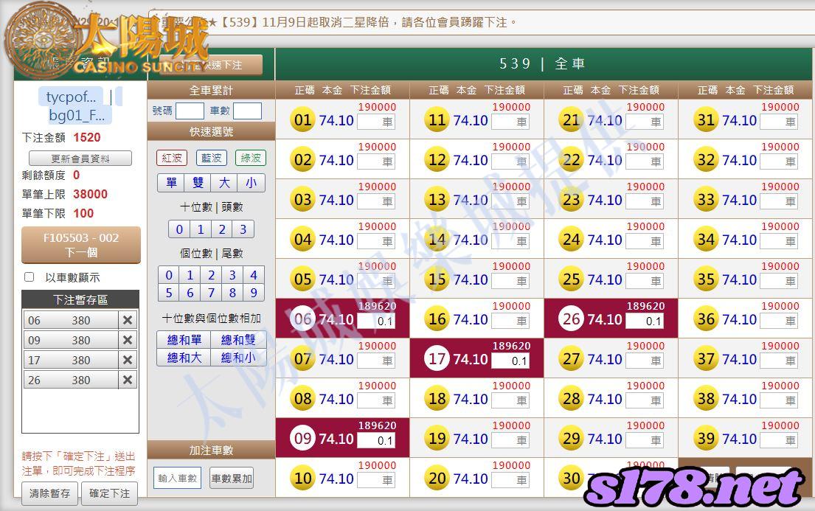Select 總和小 sum-small option
This screenshot has height=511, width=815.
(238, 358)
